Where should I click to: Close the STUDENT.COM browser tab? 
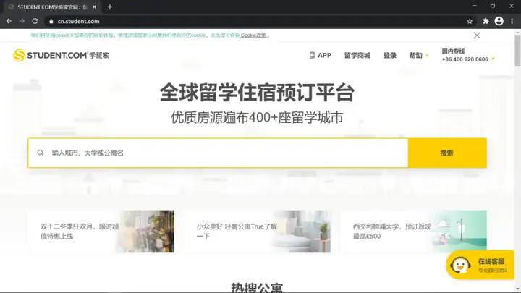[94, 7]
